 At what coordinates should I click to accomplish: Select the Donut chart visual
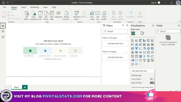148,48
